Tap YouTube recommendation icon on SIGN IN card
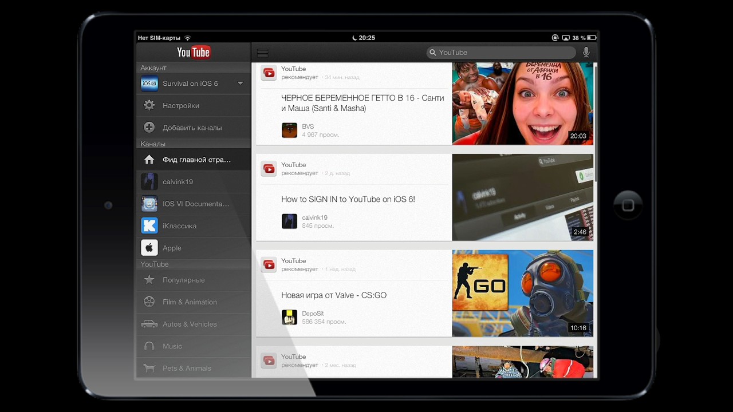The image size is (733, 412). coord(269,169)
